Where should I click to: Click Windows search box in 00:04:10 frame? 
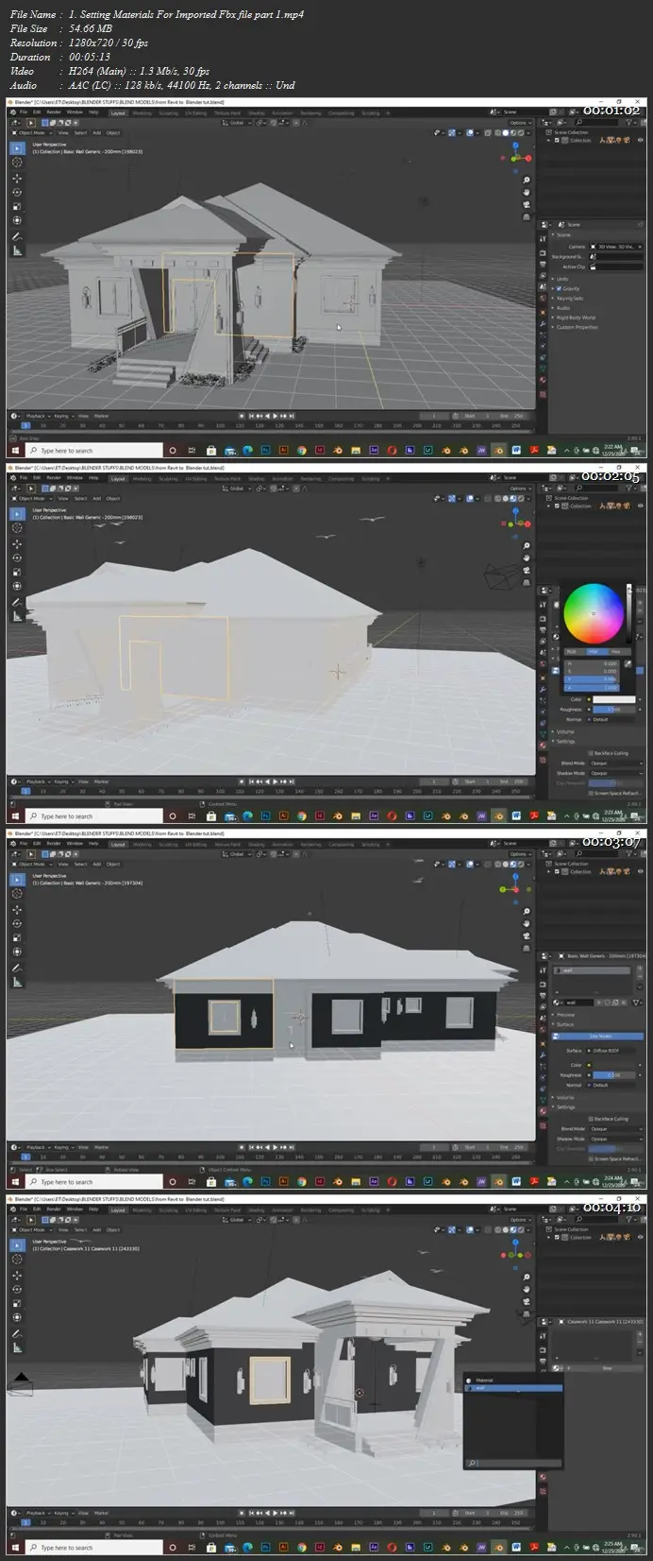point(92,1548)
